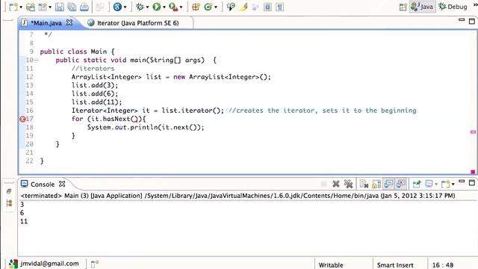The width and height of the screenshot is (478, 269).
Task: Click the green Run button
Action: point(157,7)
